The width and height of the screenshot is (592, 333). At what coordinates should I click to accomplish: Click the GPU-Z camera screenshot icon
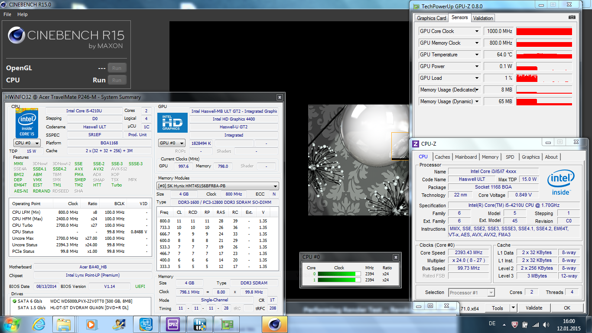(x=572, y=17)
